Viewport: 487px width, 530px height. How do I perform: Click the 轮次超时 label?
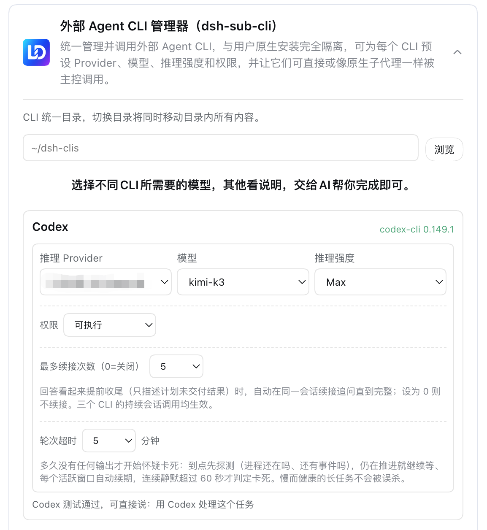(x=58, y=441)
